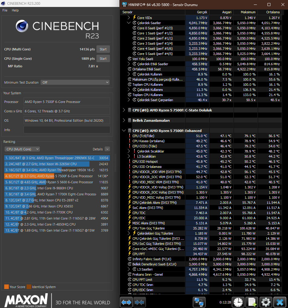Screen dimensions: 288x308
Task: Expand Çekirdek Etkili Saatler row
Action: click(x=128, y=64)
